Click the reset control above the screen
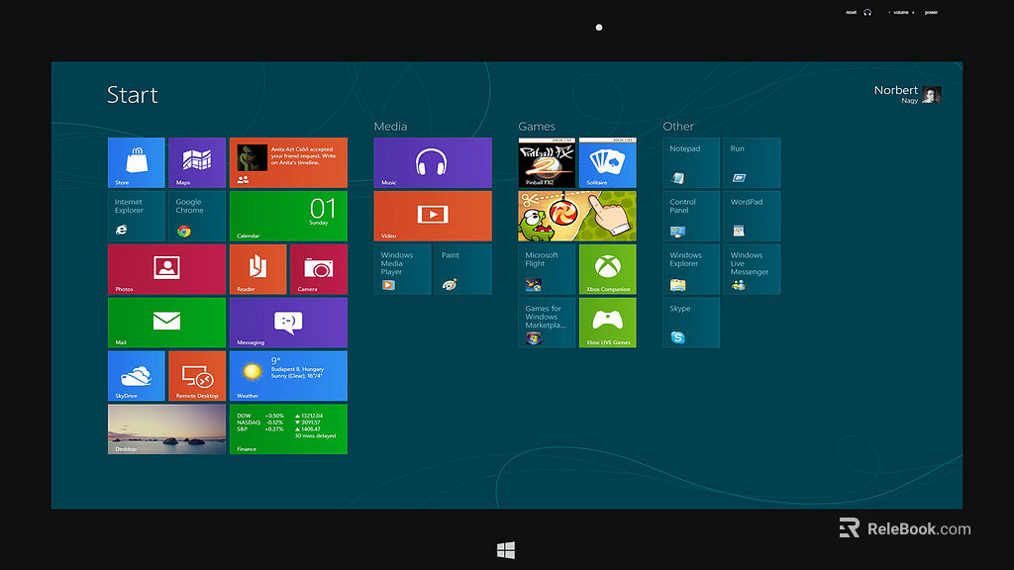This screenshot has width=1014, height=570. coord(851,12)
